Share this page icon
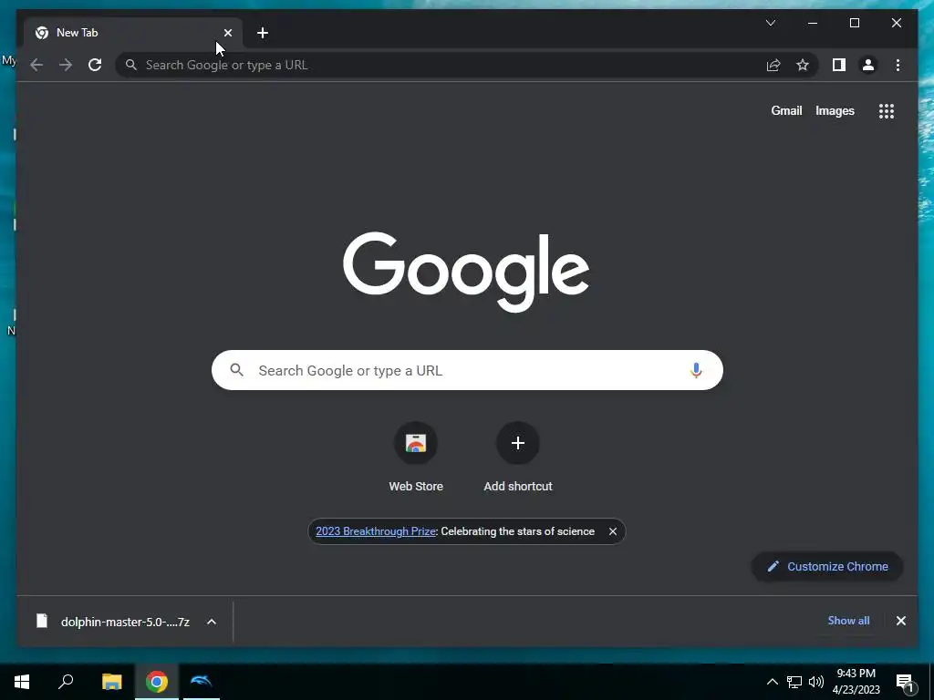Image resolution: width=934 pixels, height=700 pixels. coord(773,65)
